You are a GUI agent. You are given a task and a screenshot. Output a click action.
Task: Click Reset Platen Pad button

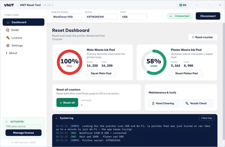point(186,73)
